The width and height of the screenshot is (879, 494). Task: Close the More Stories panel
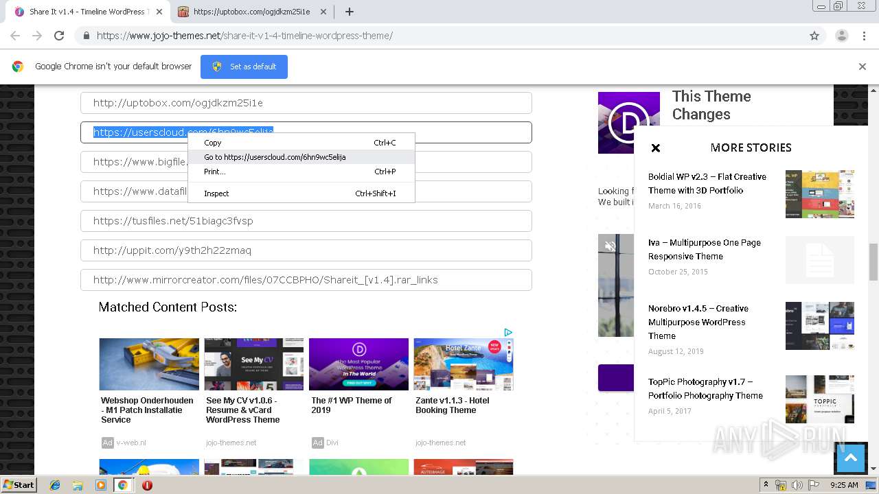(x=656, y=148)
